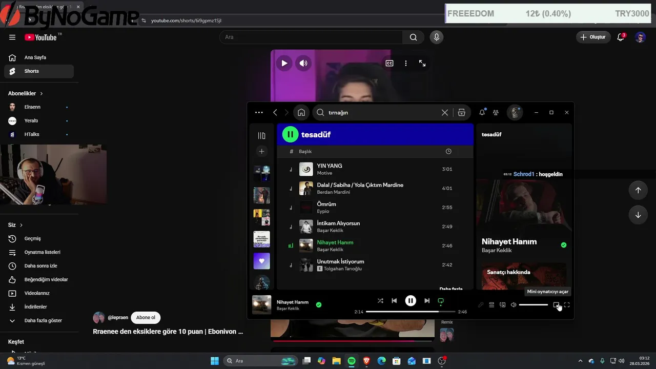The height and width of the screenshot is (369, 656).
Task: Open Spotify notifications bell
Action: (482, 112)
